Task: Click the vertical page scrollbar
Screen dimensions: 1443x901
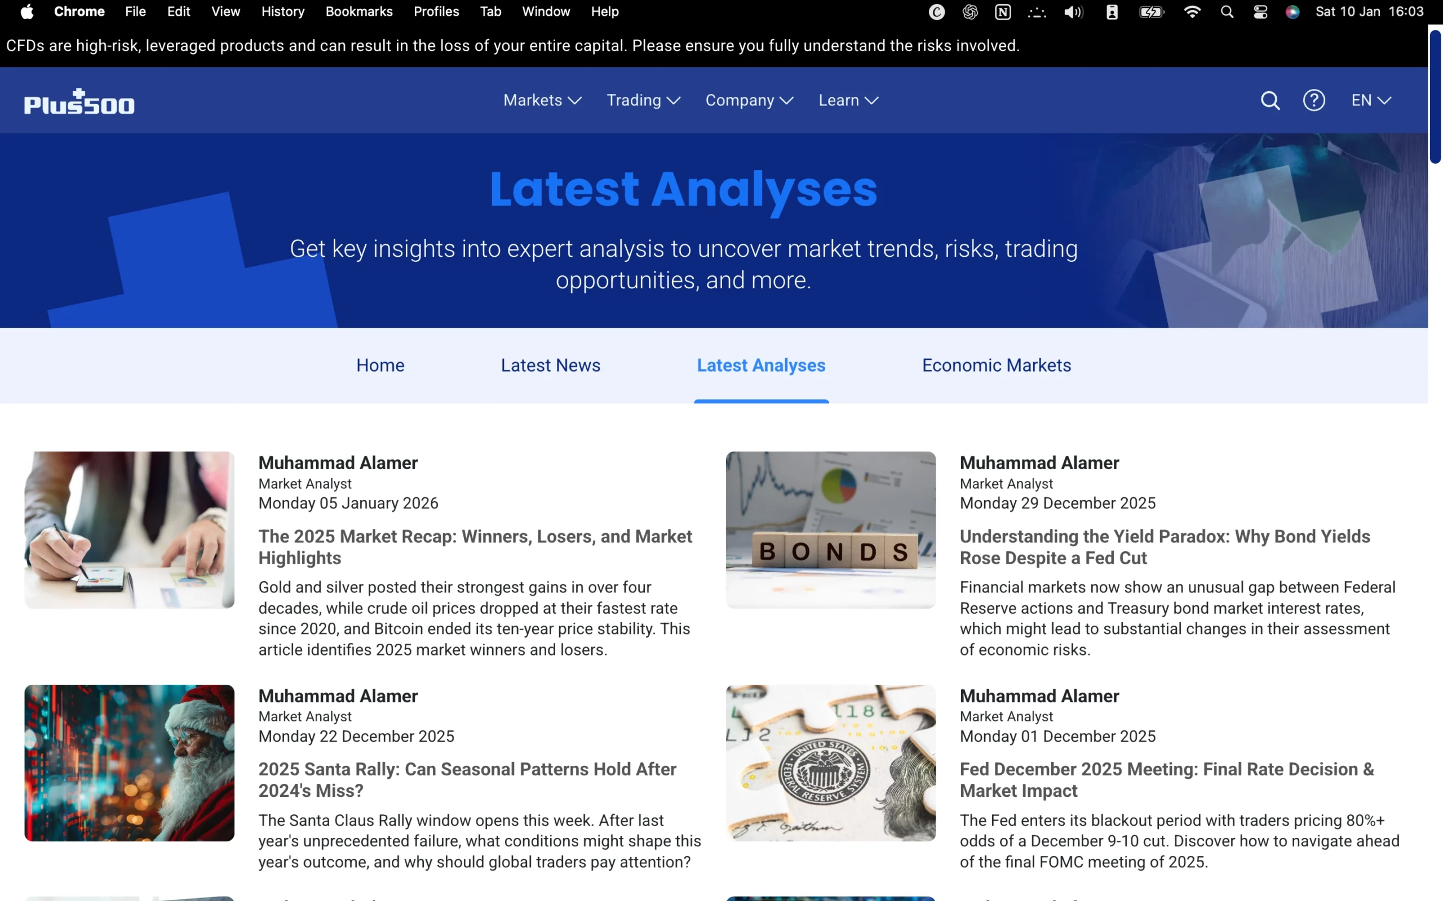Action: tap(1436, 95)
